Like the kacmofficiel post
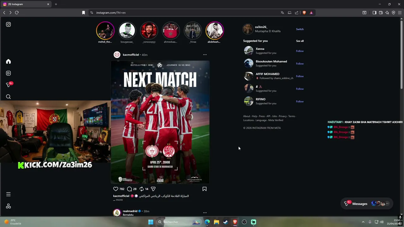 (116, 189)
